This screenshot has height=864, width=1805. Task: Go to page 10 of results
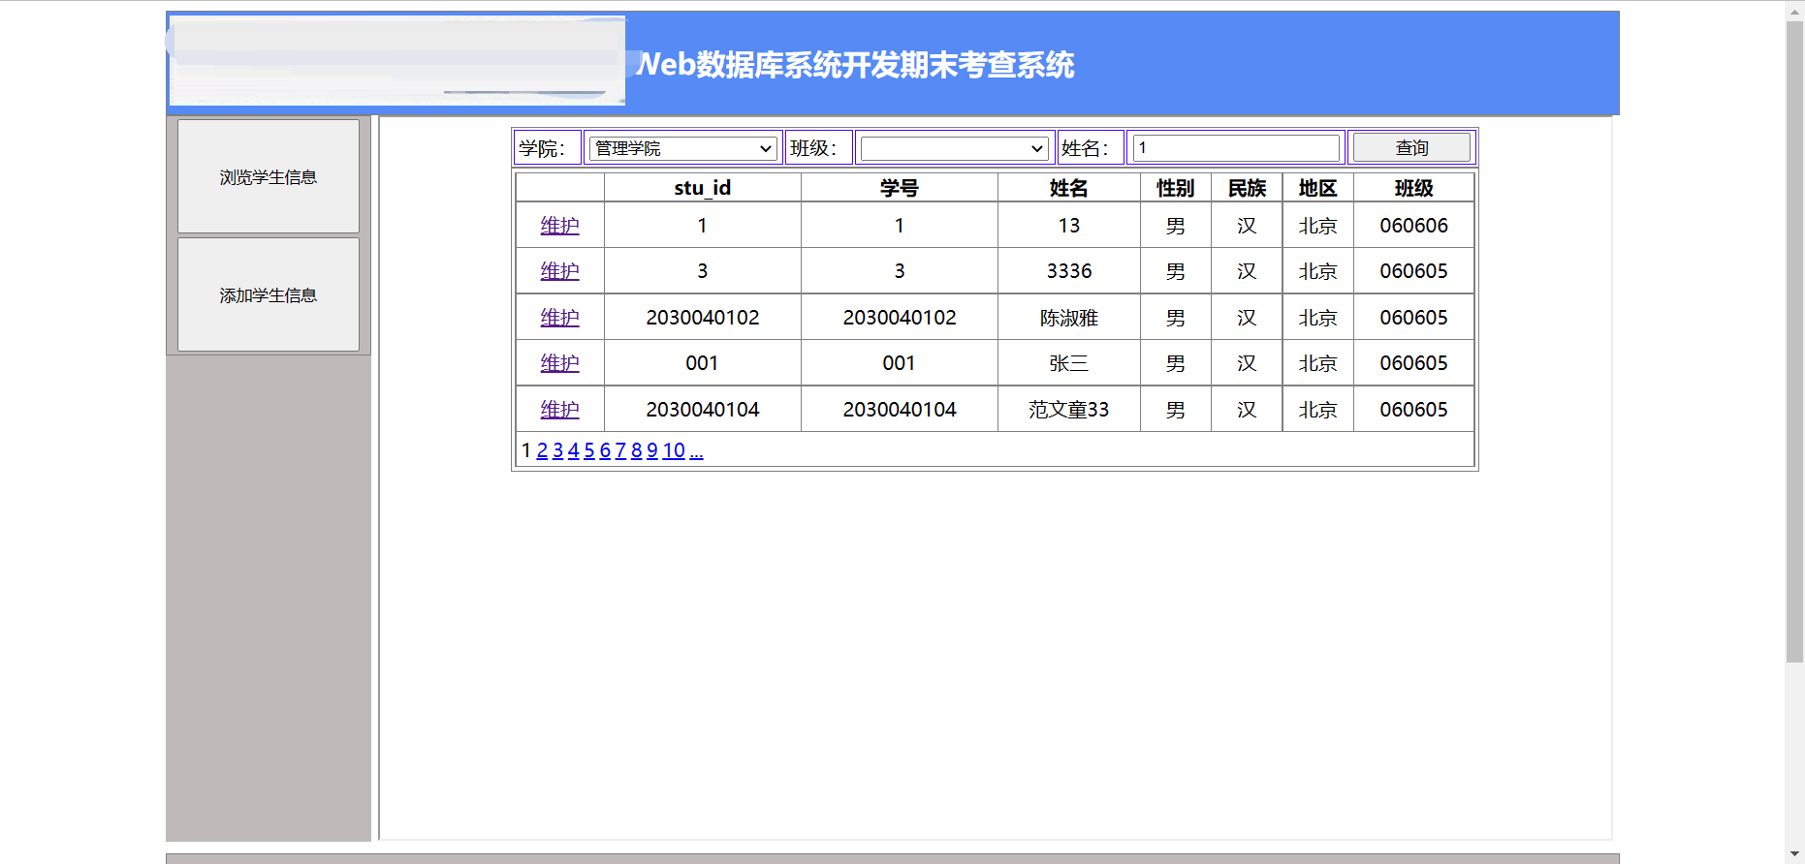pos(674,450)
